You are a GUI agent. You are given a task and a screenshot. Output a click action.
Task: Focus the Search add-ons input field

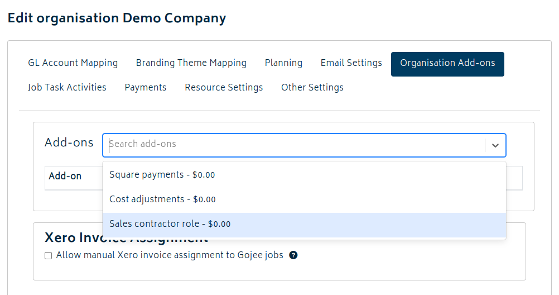coord(296,144)
